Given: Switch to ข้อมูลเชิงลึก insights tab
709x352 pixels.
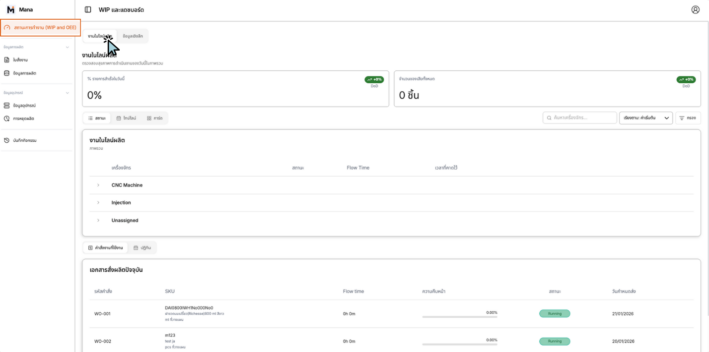Looking at the screenshot, I should 133,36.
